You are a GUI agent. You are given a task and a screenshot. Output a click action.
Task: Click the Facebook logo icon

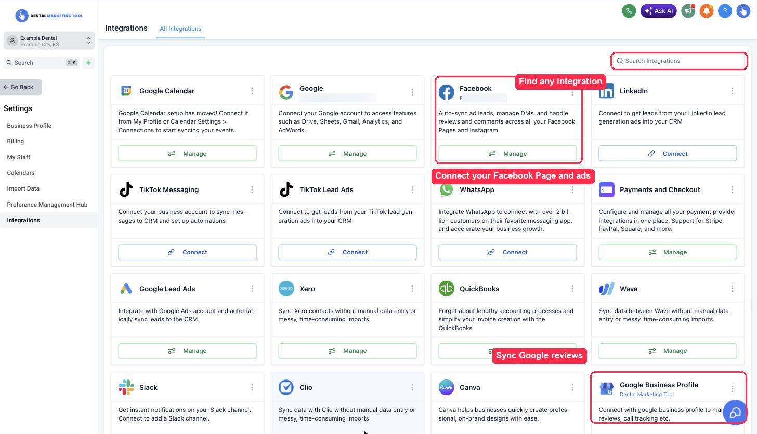coord(446,92)
